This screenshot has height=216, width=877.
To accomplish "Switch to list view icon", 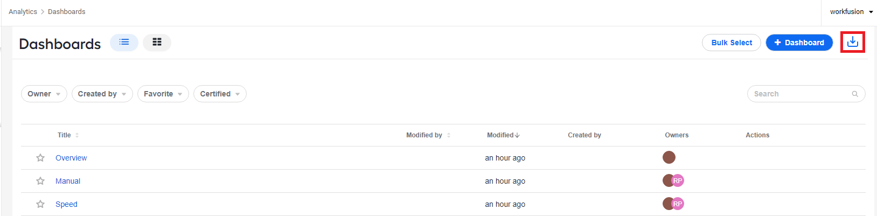I will click(x=124, y=42).
